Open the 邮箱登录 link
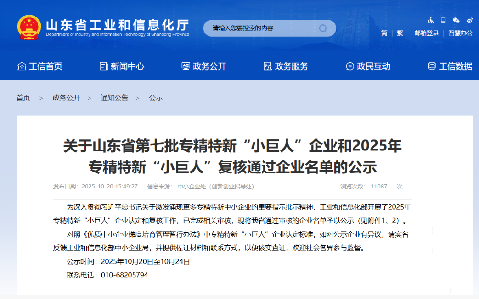The image size is (479, 299). [x=426, y=33]
